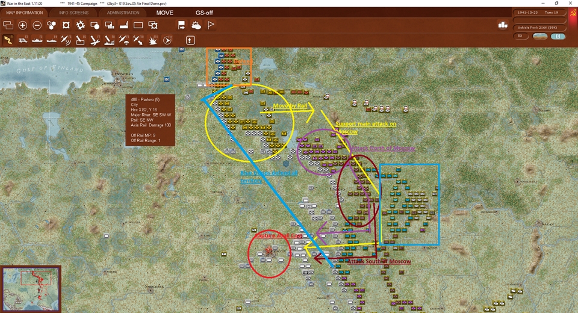578x313 pixels.
Task: Zoom in the map with plus icon
Action: [x=22, y=25]
